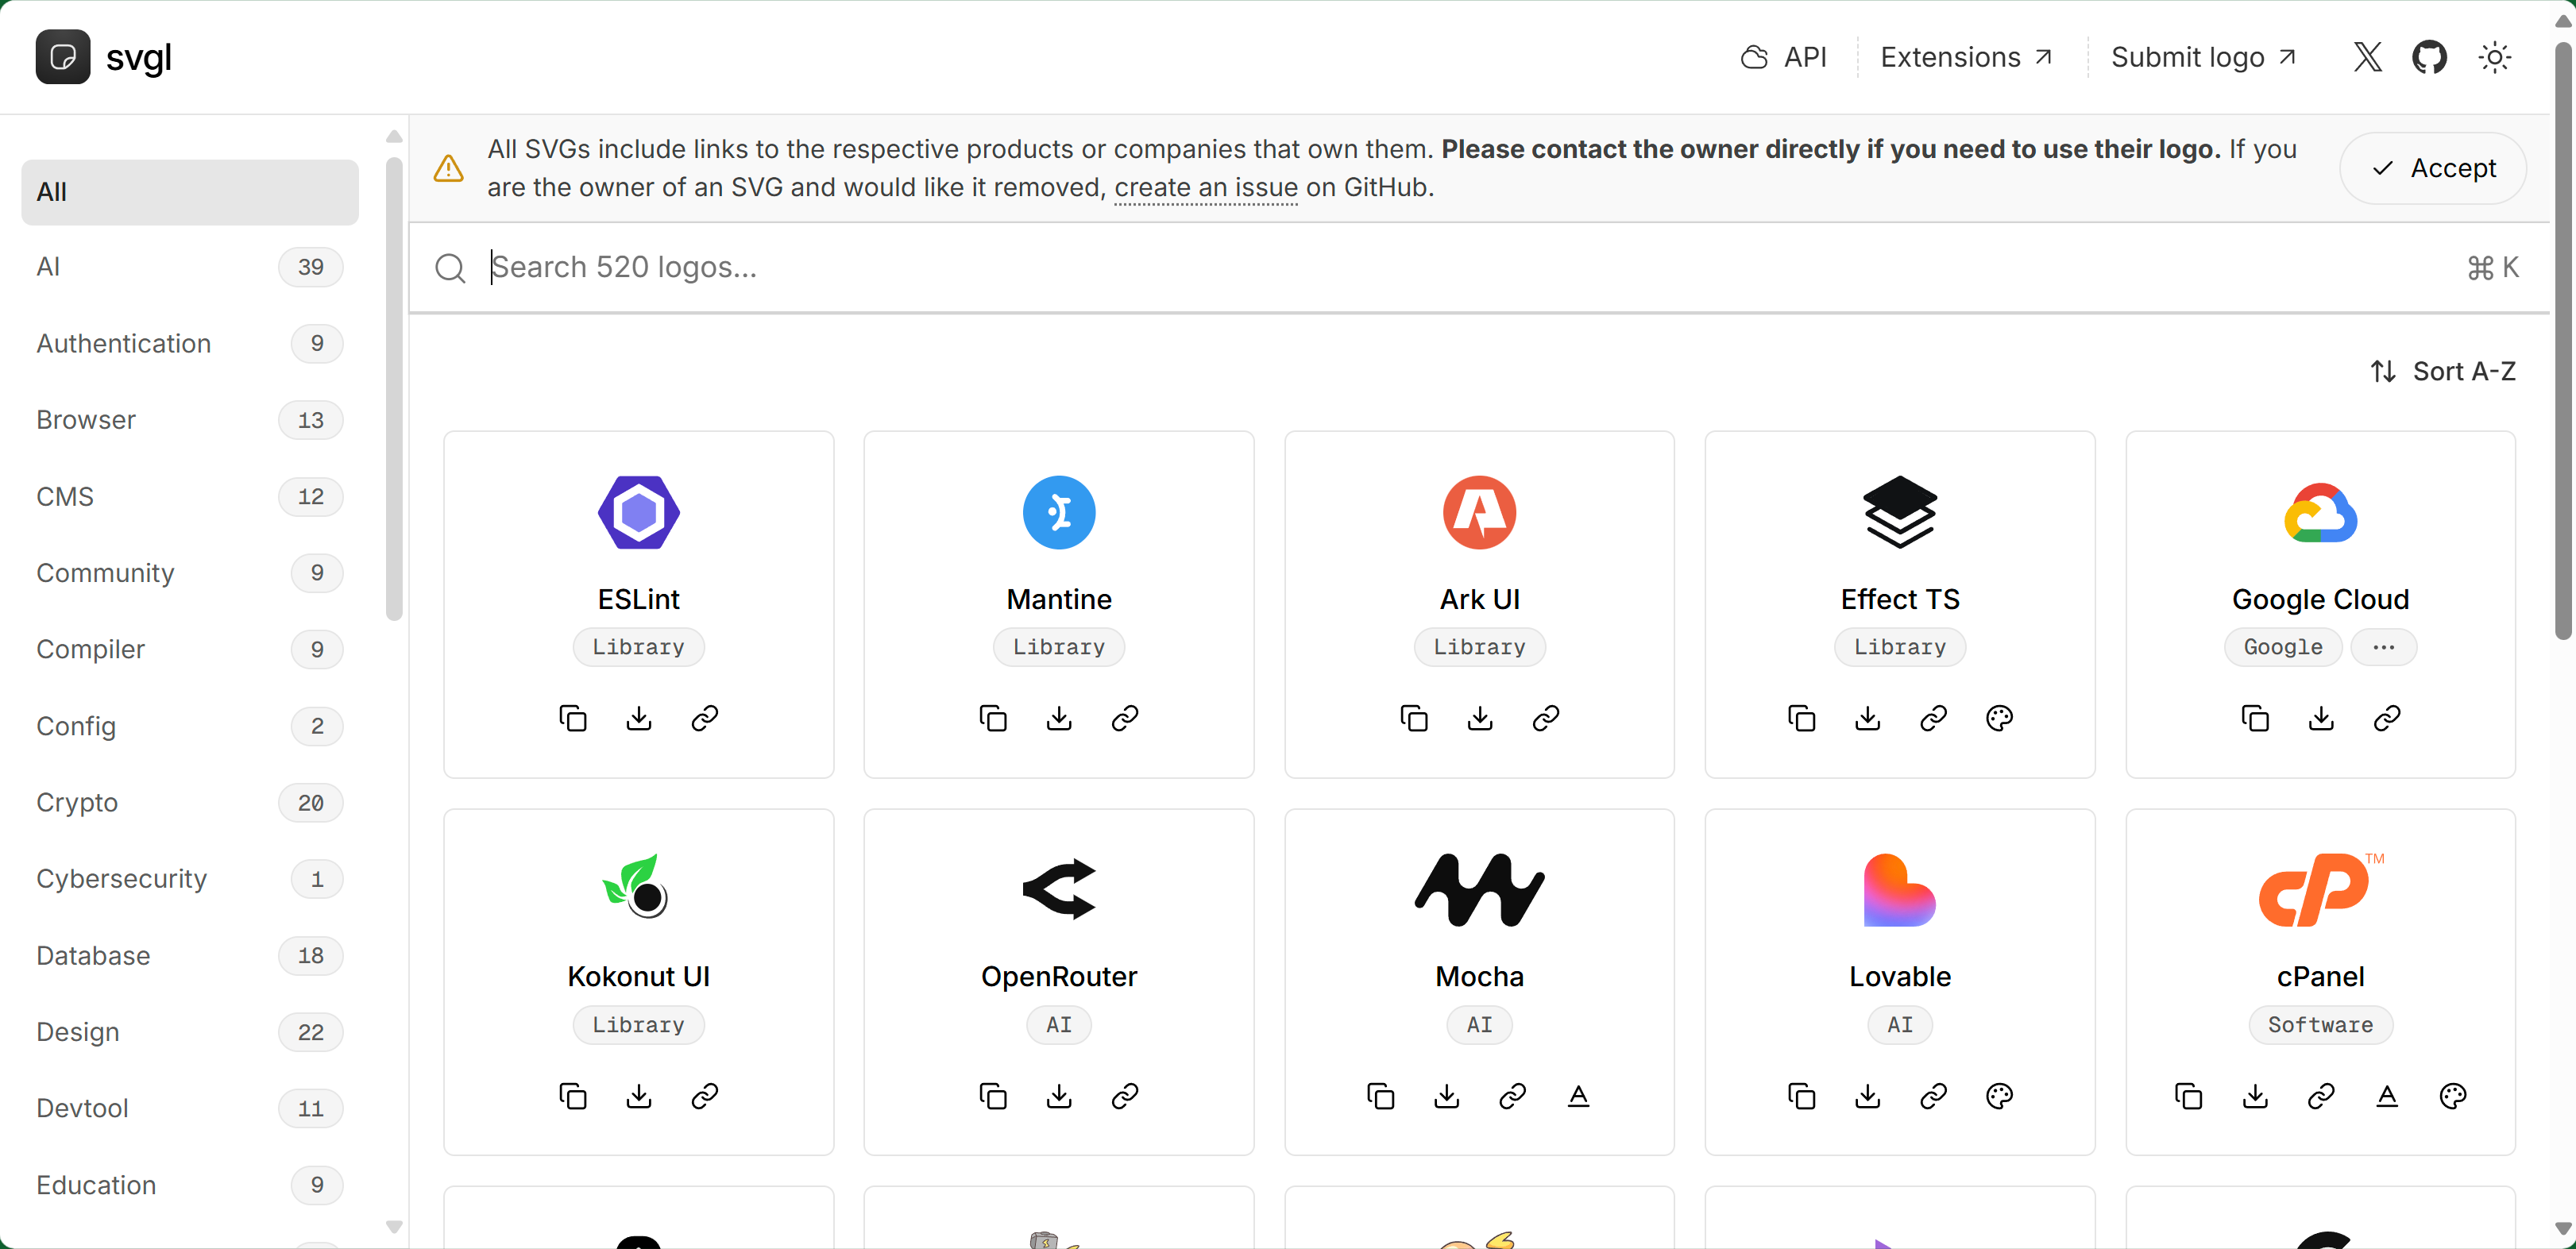Download the Effect TS logo

pyautogui.click(x=1868, y=718)
